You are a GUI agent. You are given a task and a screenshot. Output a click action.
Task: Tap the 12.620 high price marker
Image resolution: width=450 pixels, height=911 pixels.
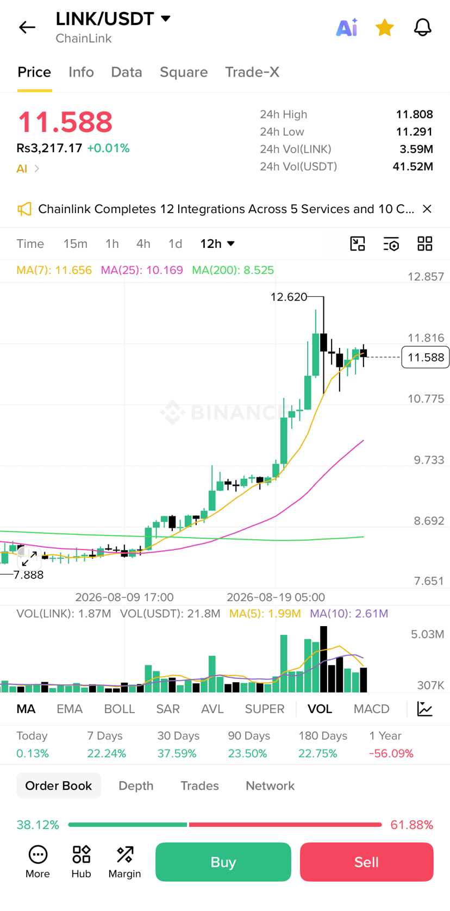[289, 297]
